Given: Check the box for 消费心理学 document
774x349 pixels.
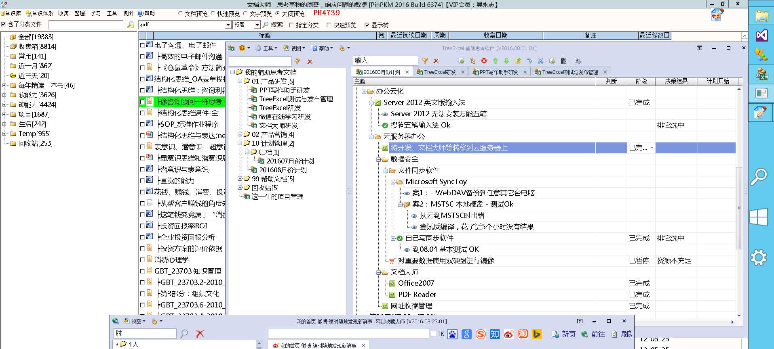Looking at the screenshot, I should [x=142, y=260].
